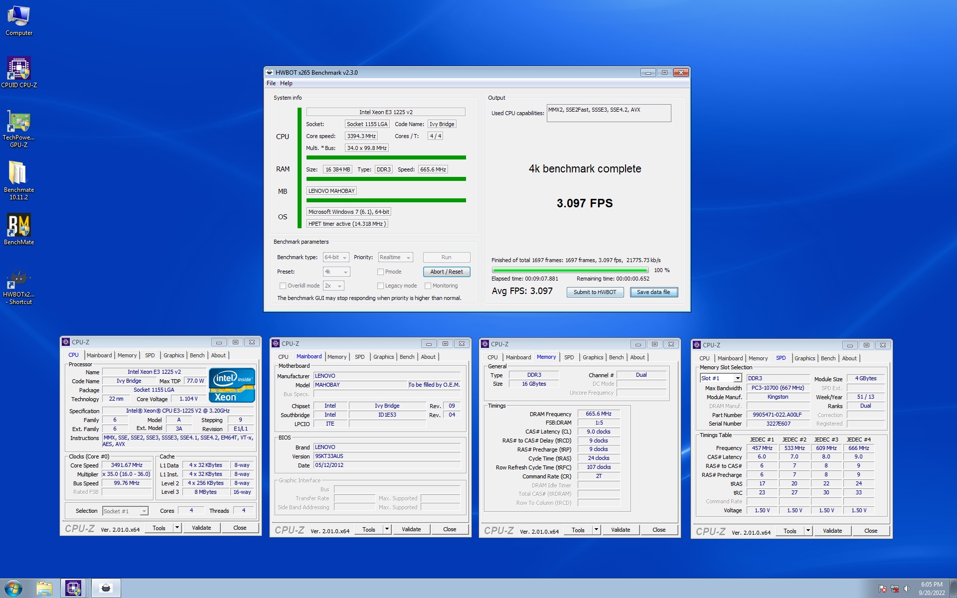Expand Tools arrow in the Mainboard window
Viewport: 957px width, 598px height.
387,529
